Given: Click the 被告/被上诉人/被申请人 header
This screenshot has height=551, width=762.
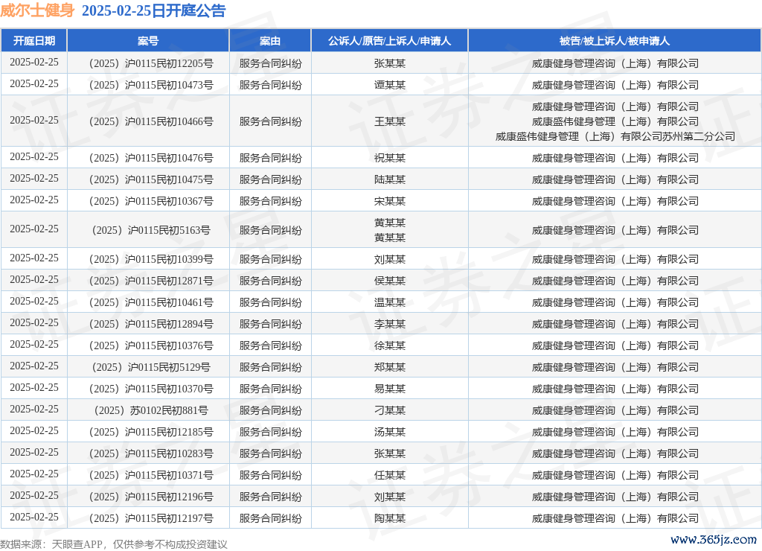Looking at the screenshot, I should 615,41.
